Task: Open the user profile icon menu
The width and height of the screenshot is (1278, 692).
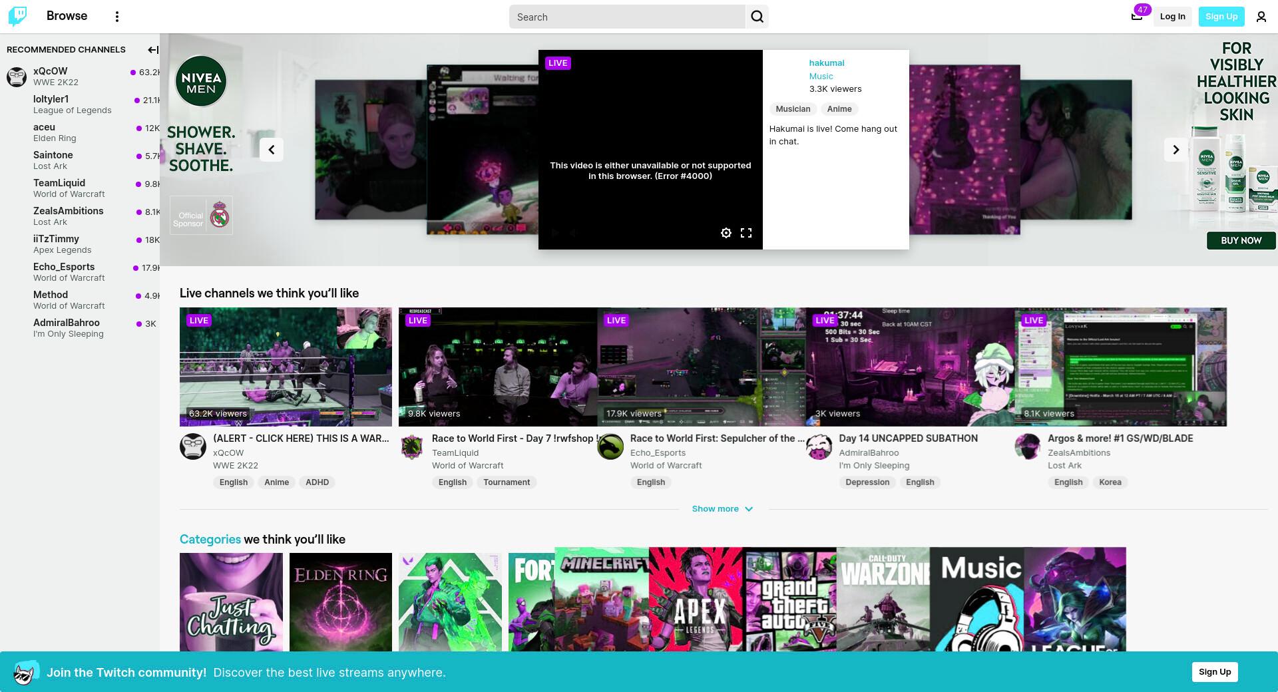Action: click(1261, 17)
